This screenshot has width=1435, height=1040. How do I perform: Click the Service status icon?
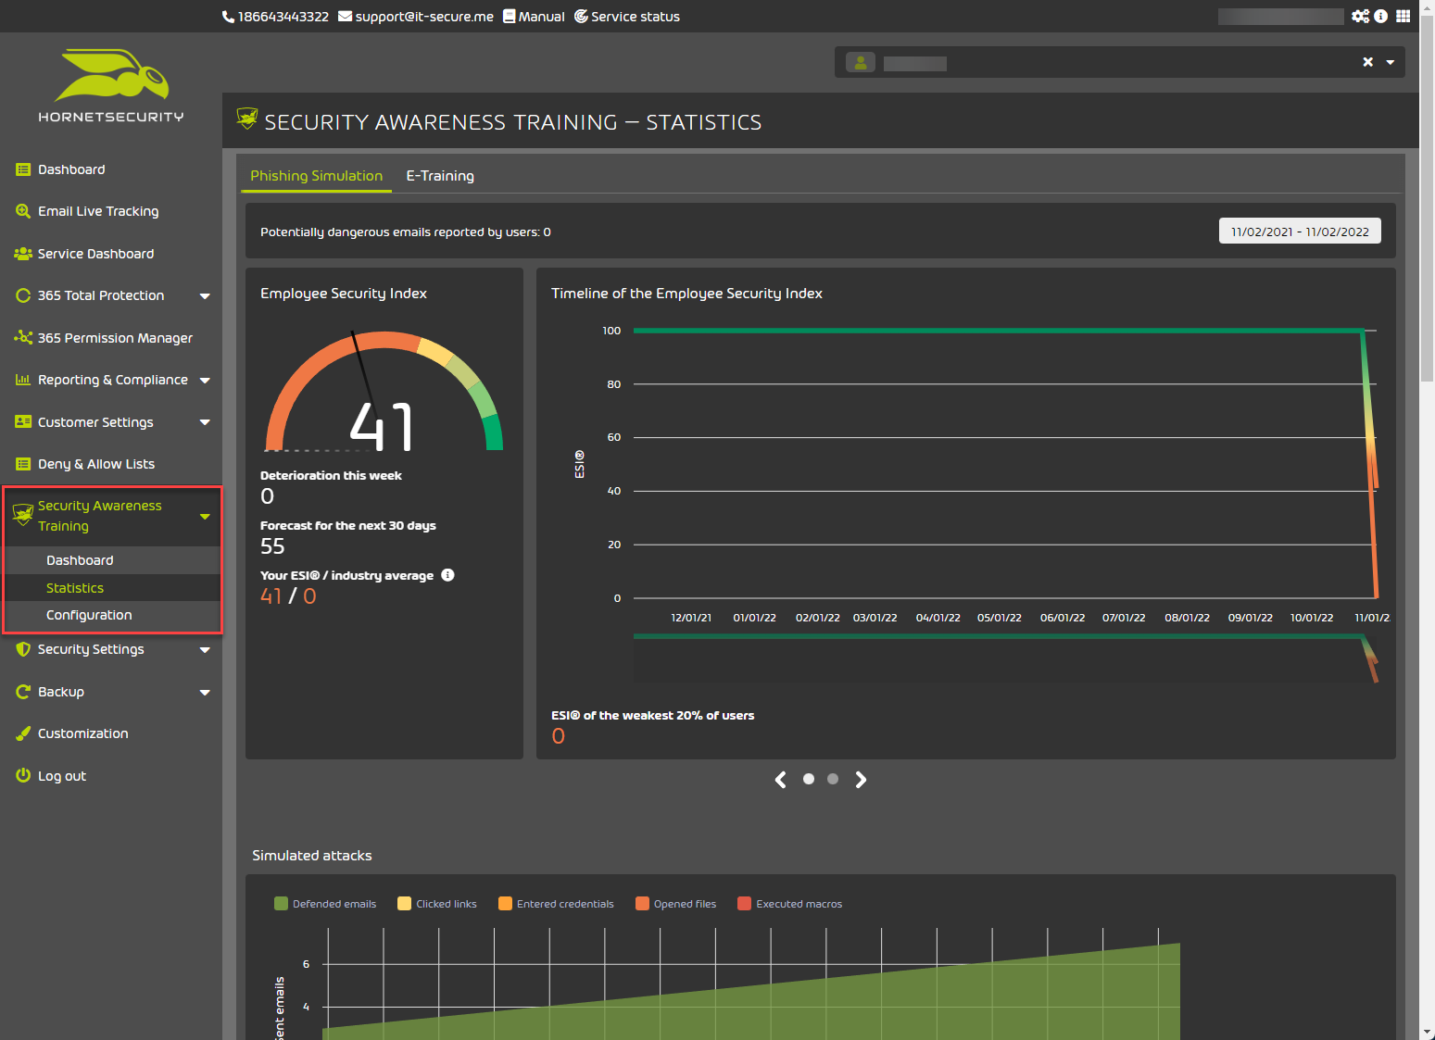581,16
